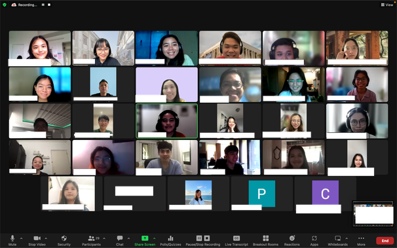Select the green-highlighted active speaker tile
This screenshot has width=397, height=248.
pos(166,121)
